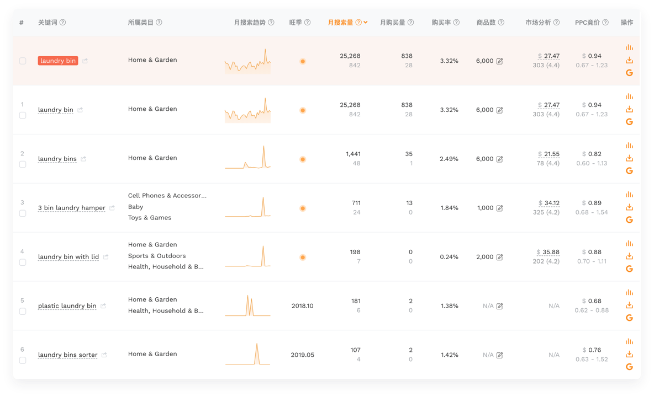Select checkbox for 3 bin laundry hamper
Image resolution: width=654 pixels, height=397 pixels.
coord(23,213)
